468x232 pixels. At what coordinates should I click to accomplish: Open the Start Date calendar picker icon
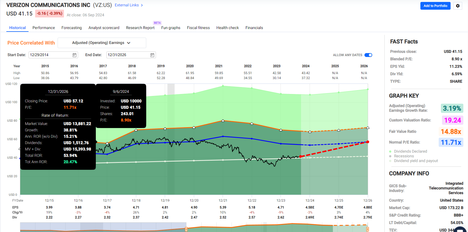[74, 55]
